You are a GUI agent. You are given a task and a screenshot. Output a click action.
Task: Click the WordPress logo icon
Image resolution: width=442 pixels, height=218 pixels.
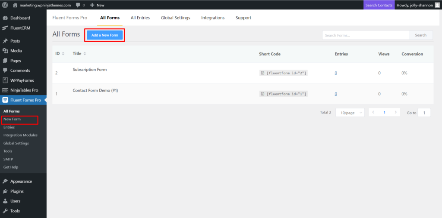point(5,5)
